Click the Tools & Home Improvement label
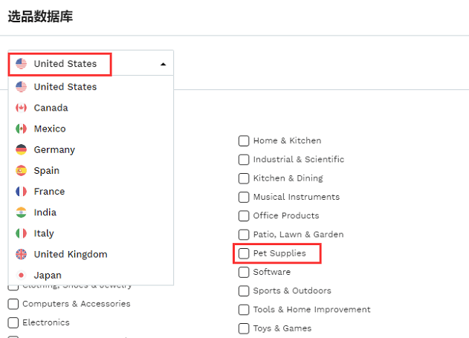 coord(311,309)
